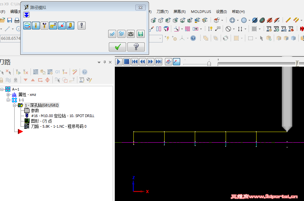Click verify selected operations icon
The image size is (304, 201).
tap(43, 72)
